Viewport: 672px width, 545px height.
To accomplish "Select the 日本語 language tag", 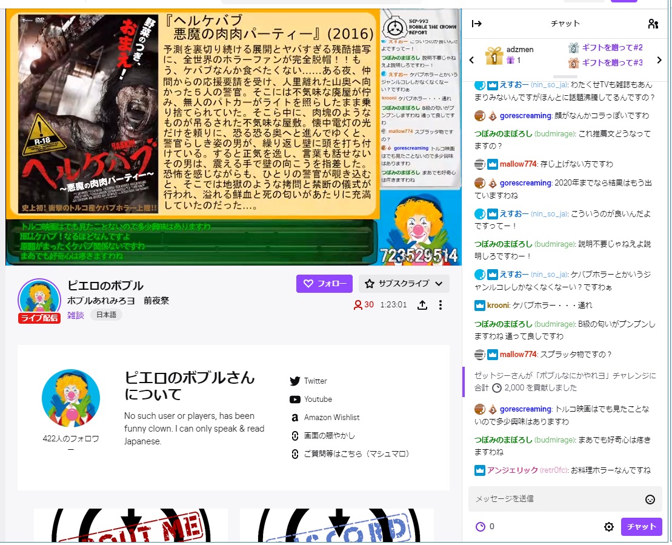I will click(x=107, y=315).
